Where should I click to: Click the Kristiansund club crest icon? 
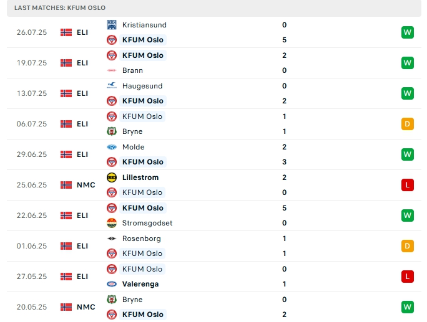point(112,25)
